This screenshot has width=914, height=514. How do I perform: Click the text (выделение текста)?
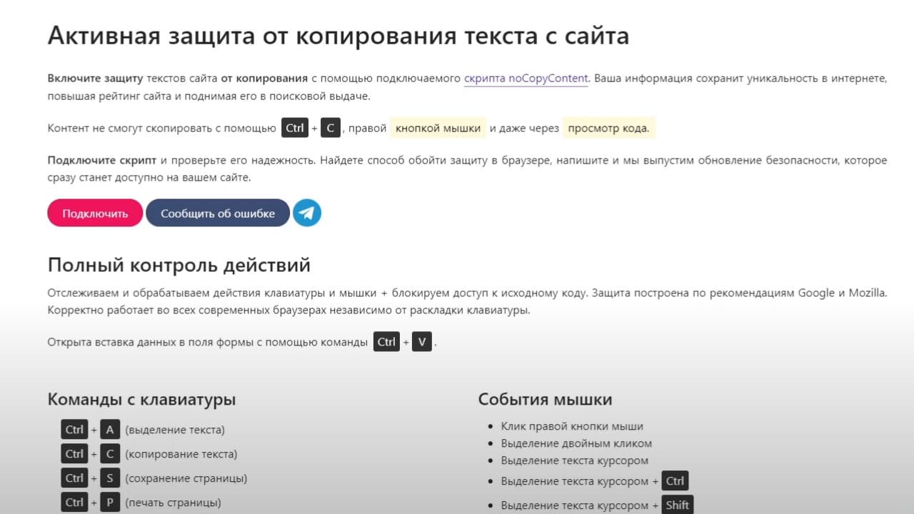[175, 430]
